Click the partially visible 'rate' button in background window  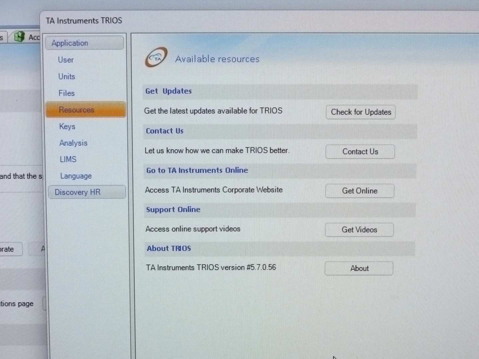[11, 249]
